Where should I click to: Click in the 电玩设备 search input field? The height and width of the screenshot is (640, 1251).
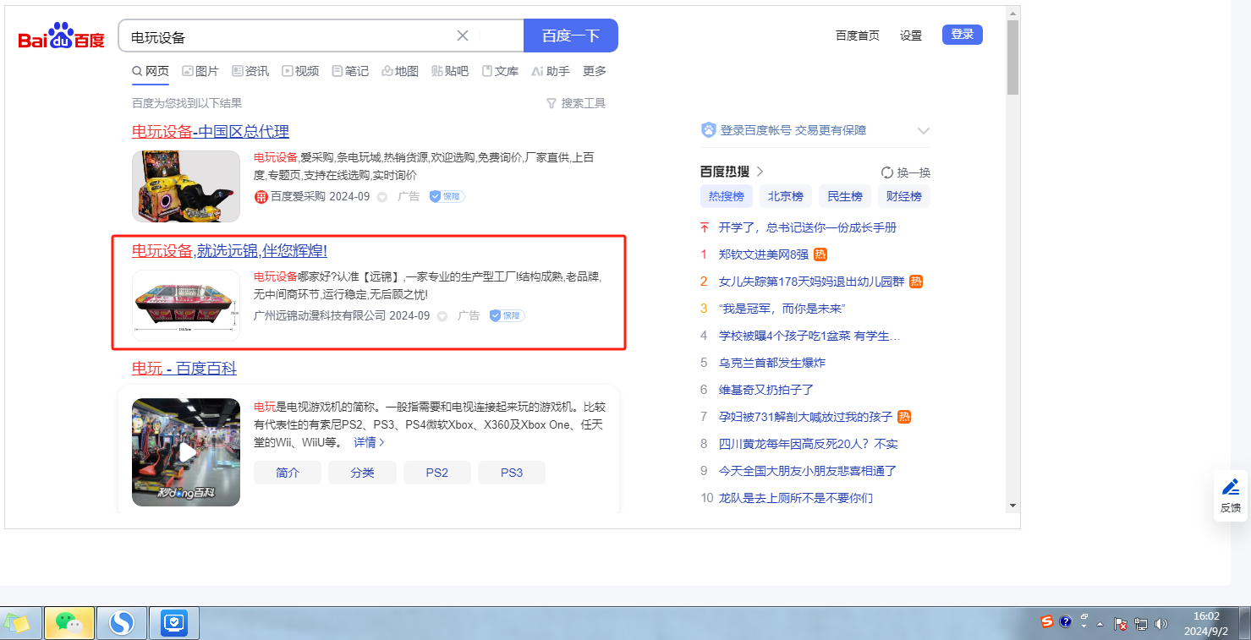click(x=288, y=36)
